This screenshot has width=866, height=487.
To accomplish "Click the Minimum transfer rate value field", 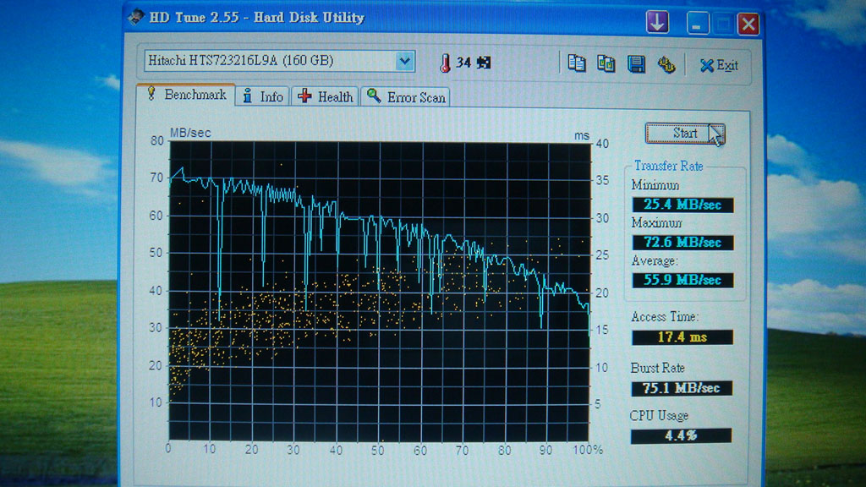I will pyautogui.click(x=682, y=205).
